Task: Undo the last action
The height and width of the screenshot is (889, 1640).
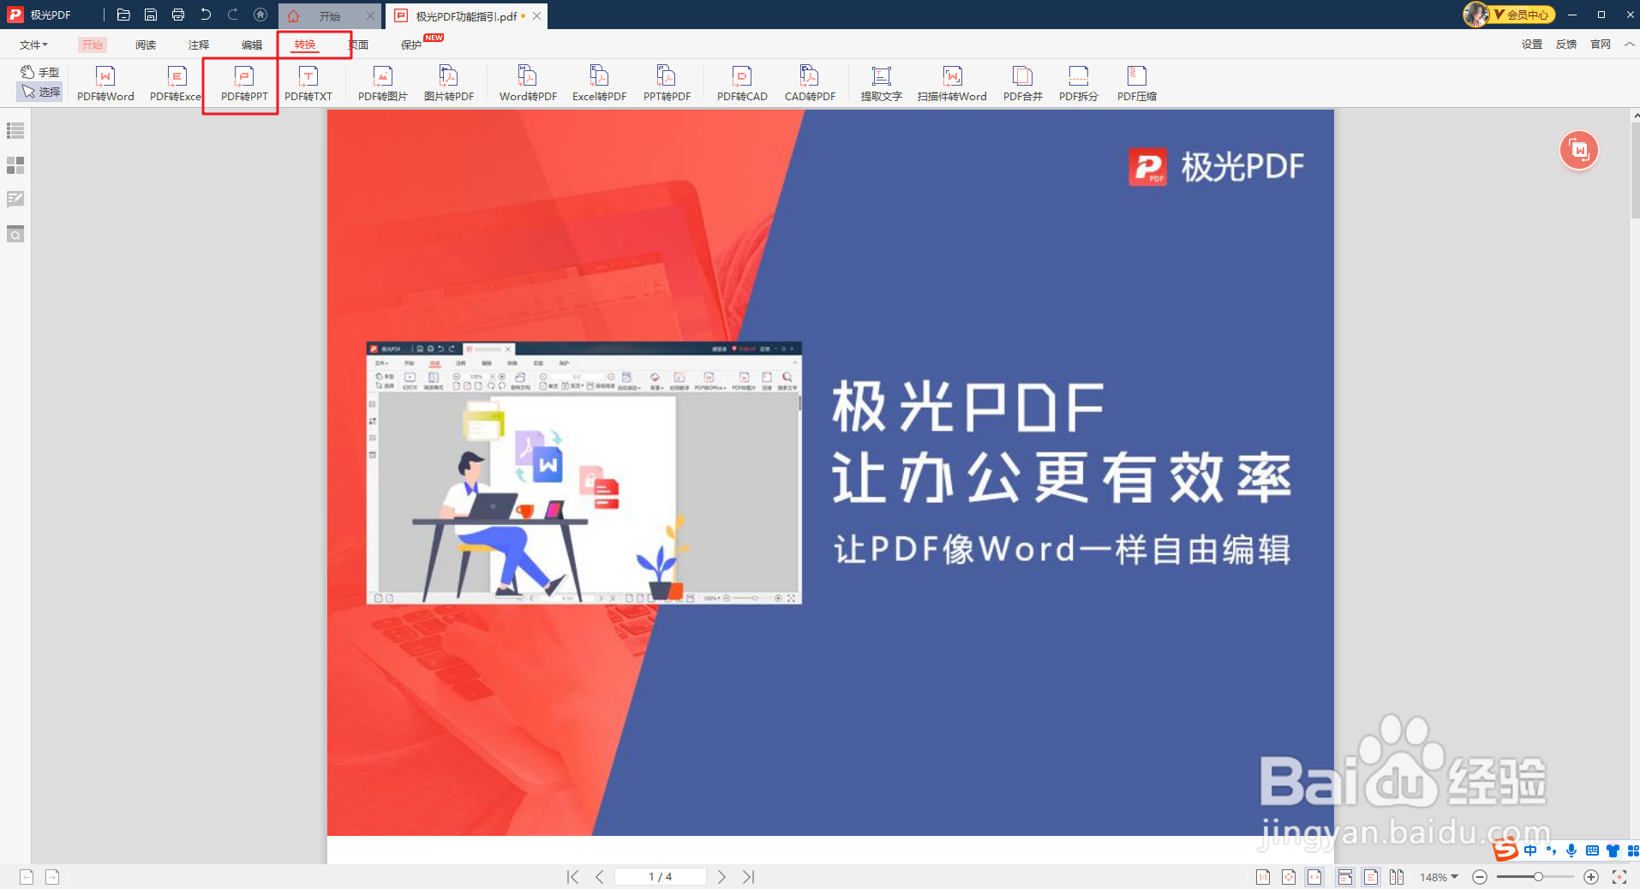Action: click(x=206, y=15)
